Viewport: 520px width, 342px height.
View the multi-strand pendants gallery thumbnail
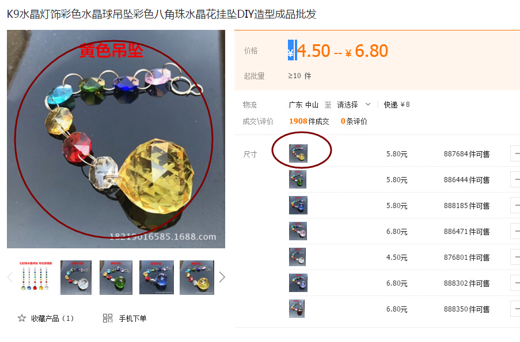pos(36,278)
